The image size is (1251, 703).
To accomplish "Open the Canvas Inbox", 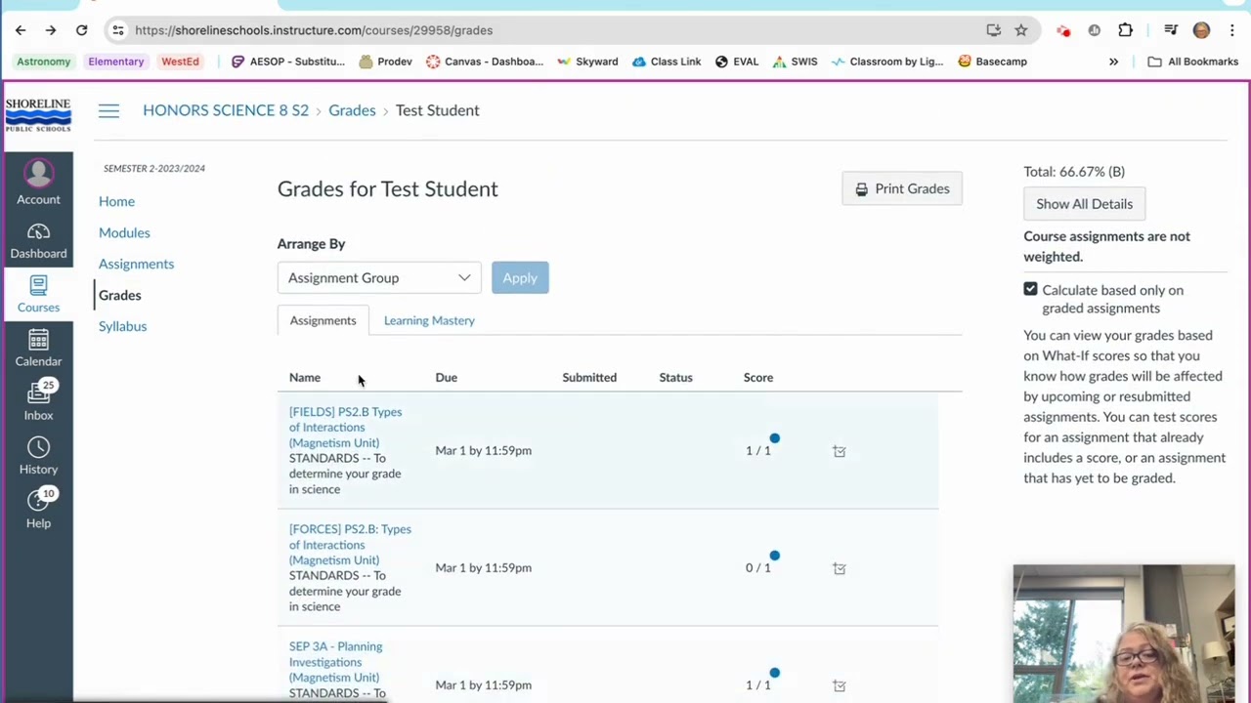I will click(38, 402).
